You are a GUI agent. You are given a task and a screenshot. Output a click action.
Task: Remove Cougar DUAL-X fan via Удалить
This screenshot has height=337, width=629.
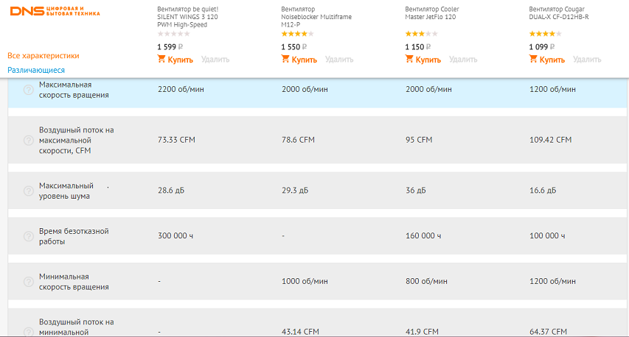point(587,60)
